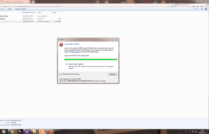Open the address bar history dropdown arrow
209x134 pixels.
tap(173, 5)
